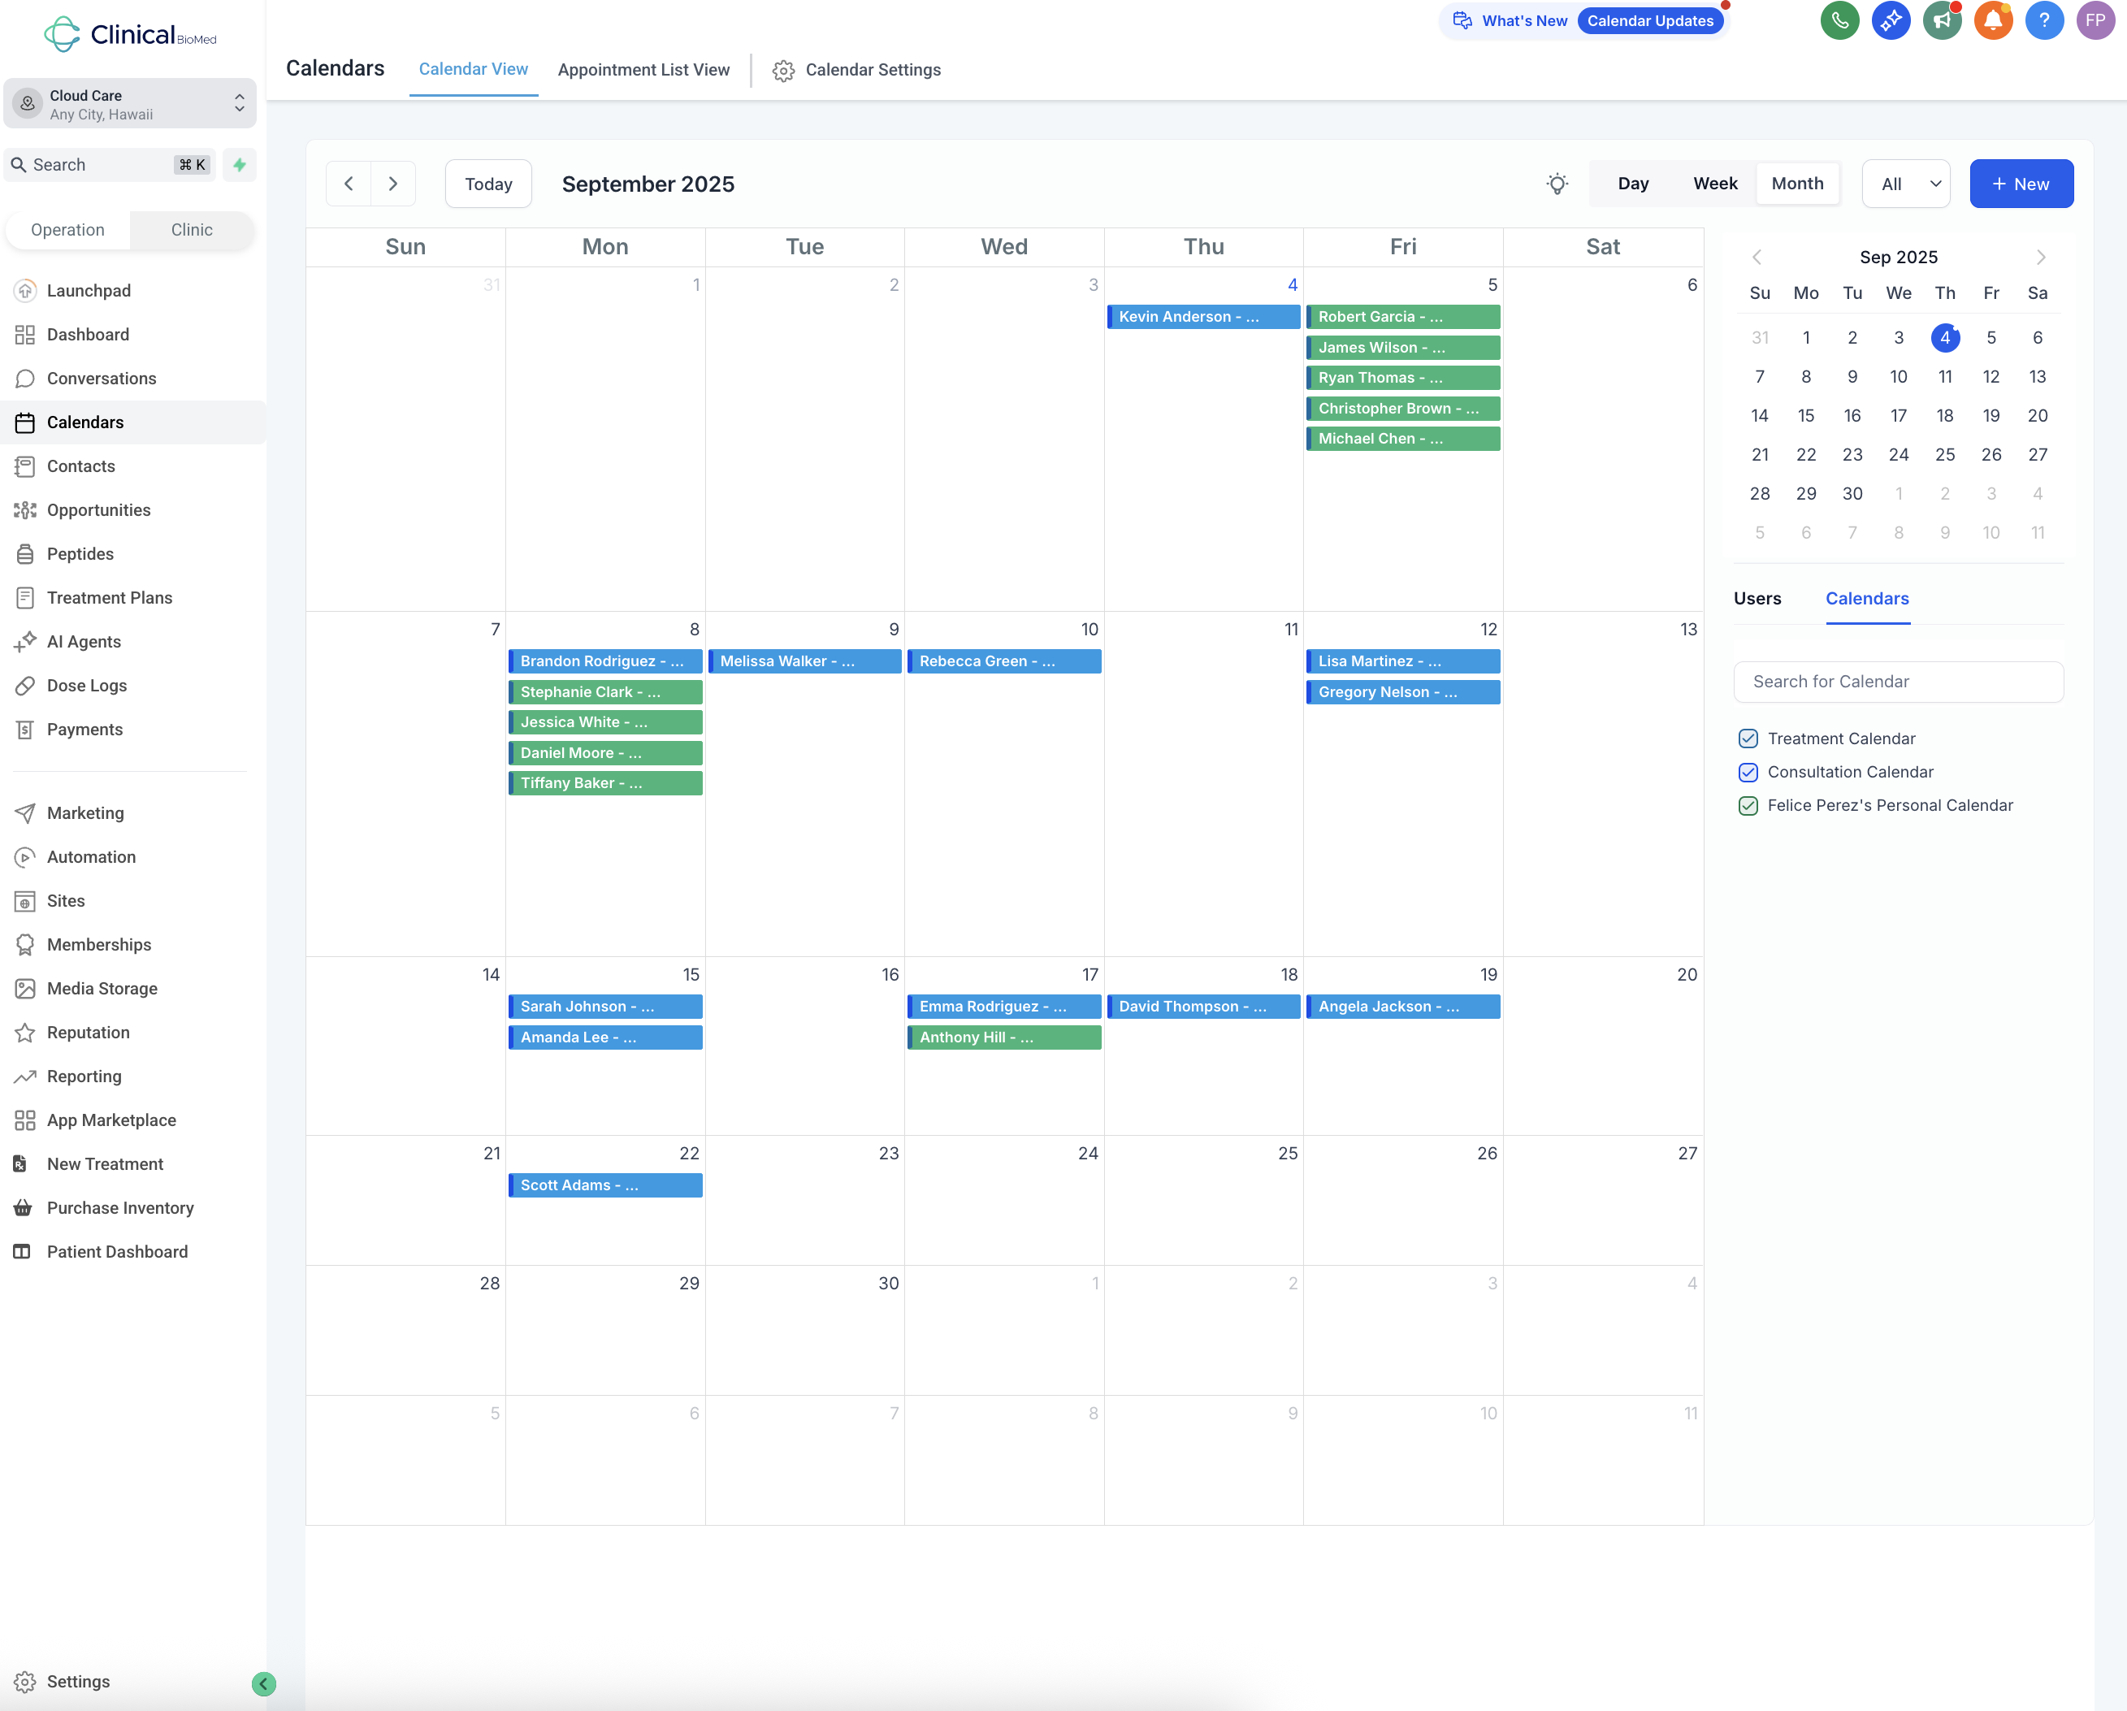Click the Today button
Viewport: 2127px width, 1711px height.
click(487, 184)
